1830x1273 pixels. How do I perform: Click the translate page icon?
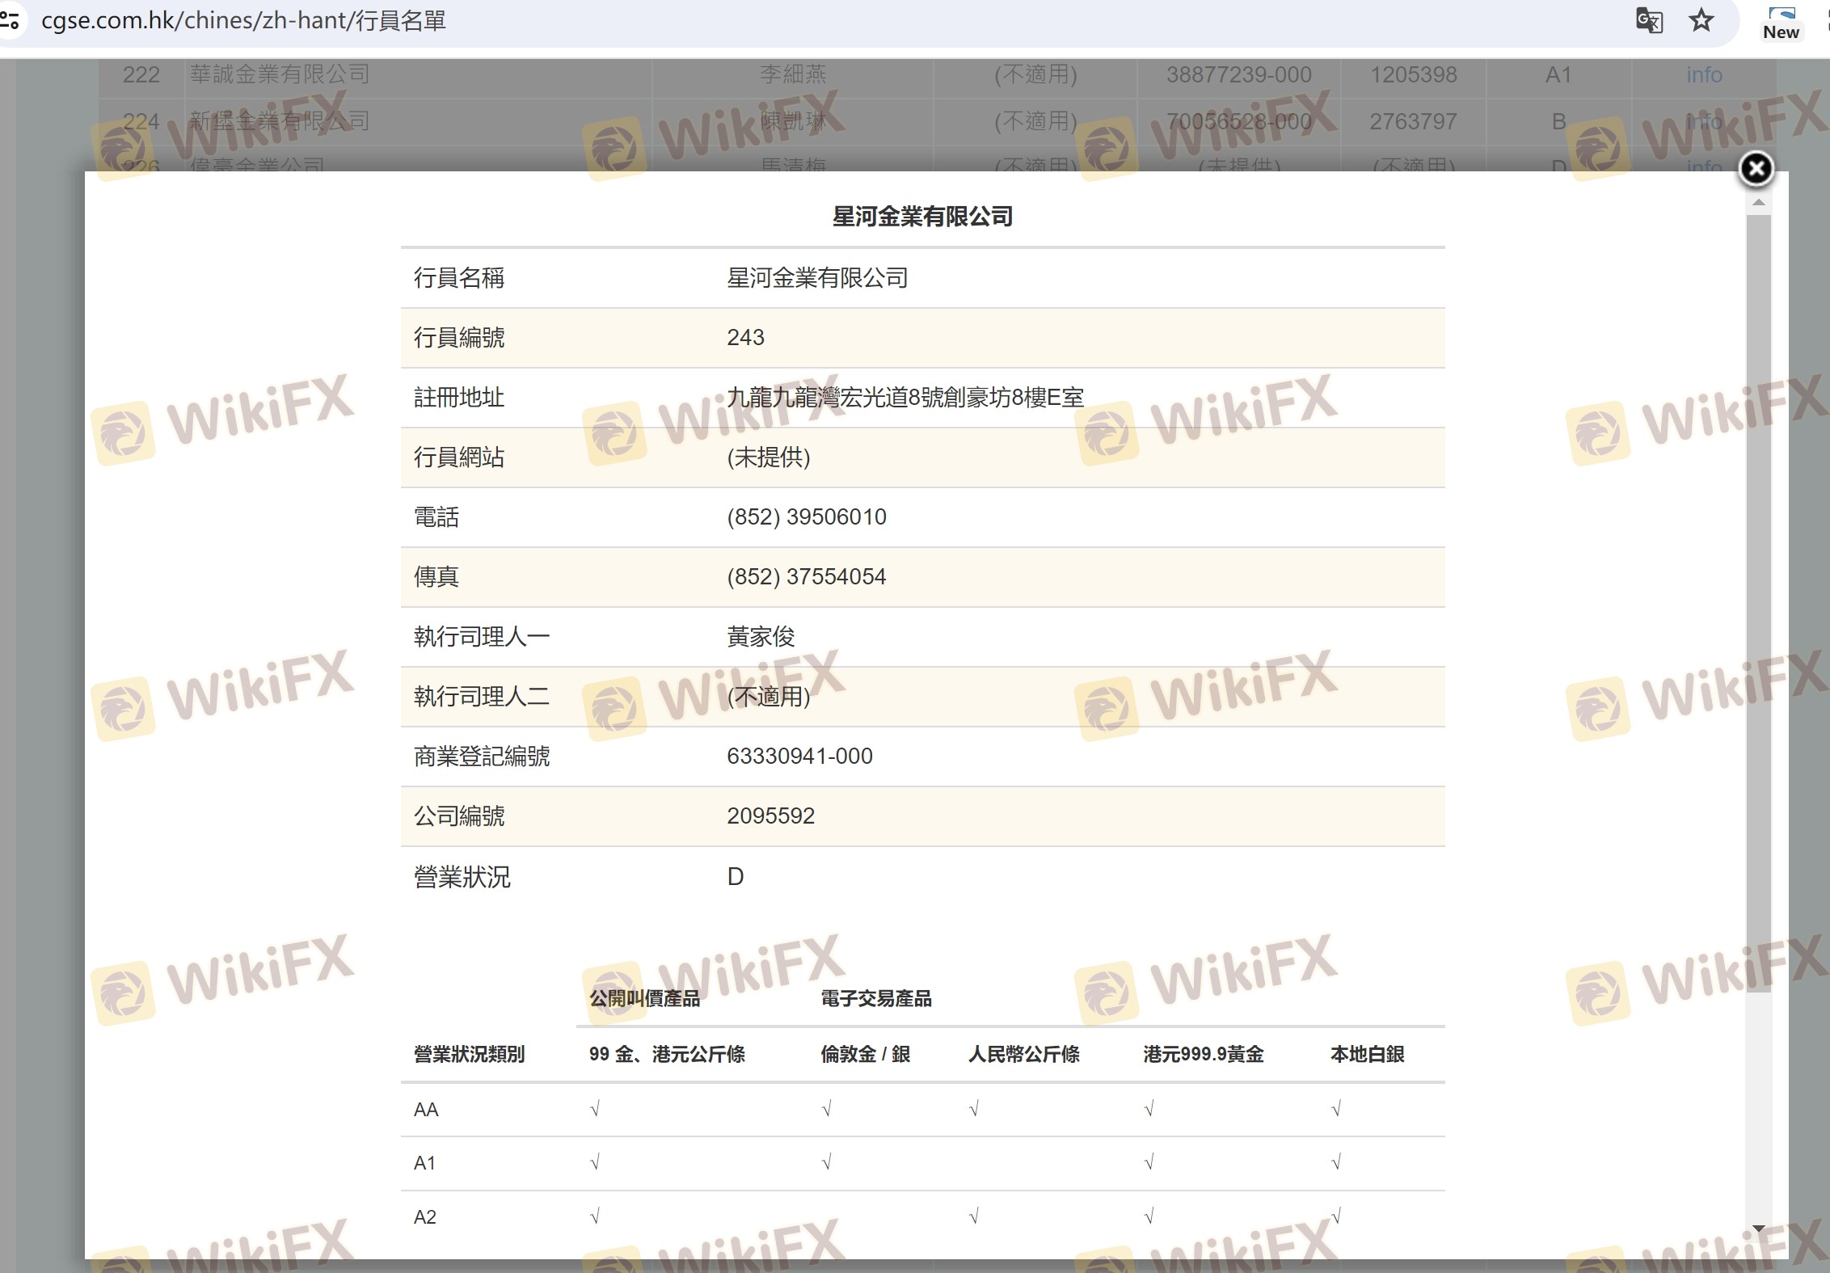click(1649, 20)
